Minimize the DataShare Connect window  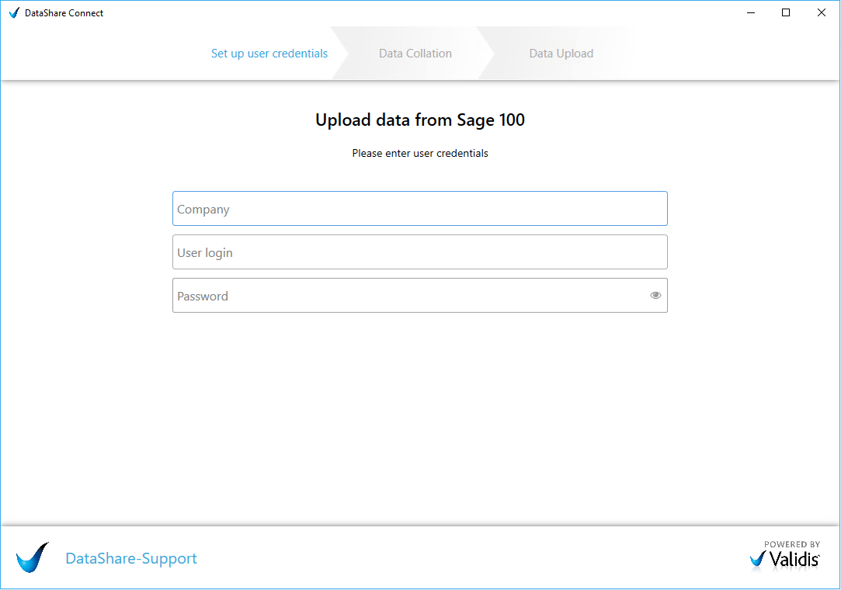point(751,13)
